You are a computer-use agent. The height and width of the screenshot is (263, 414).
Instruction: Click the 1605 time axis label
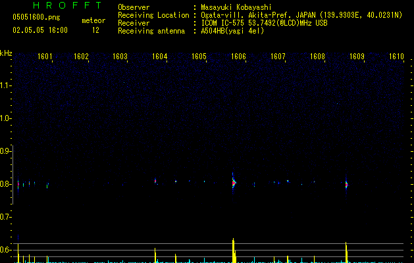click(x=199, y=57)
